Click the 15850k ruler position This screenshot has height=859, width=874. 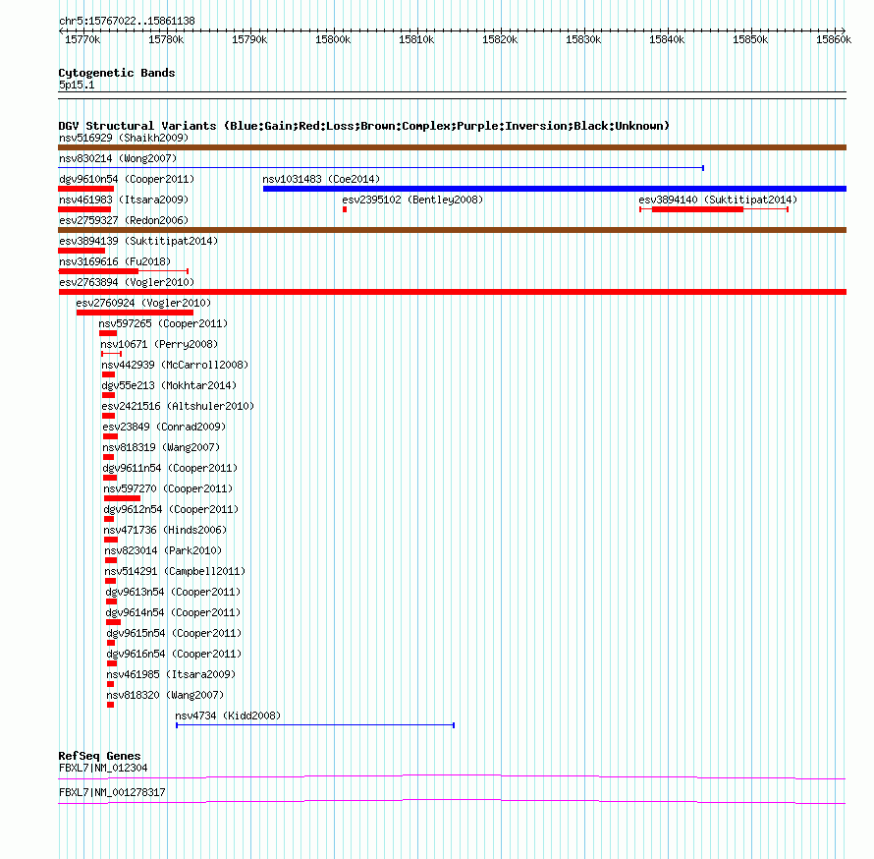750,39
